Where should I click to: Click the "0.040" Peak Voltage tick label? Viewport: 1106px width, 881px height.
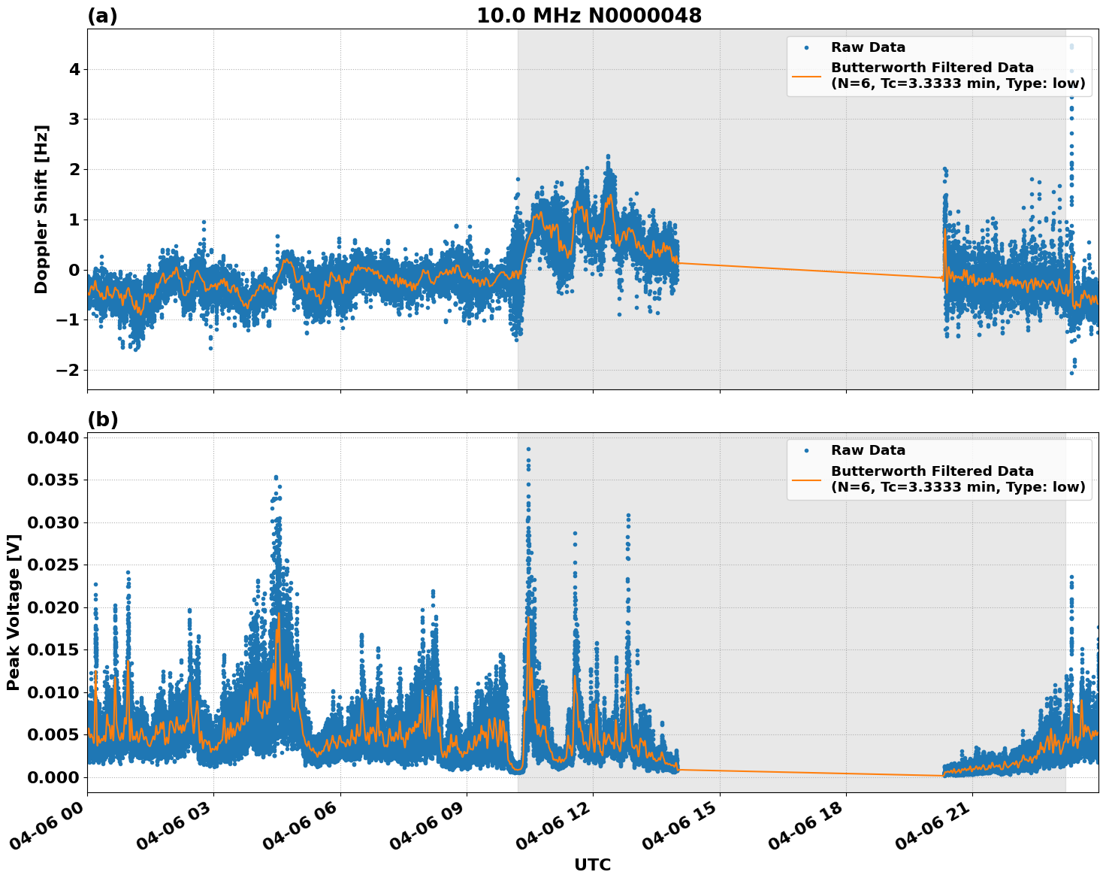coord(53,437)
